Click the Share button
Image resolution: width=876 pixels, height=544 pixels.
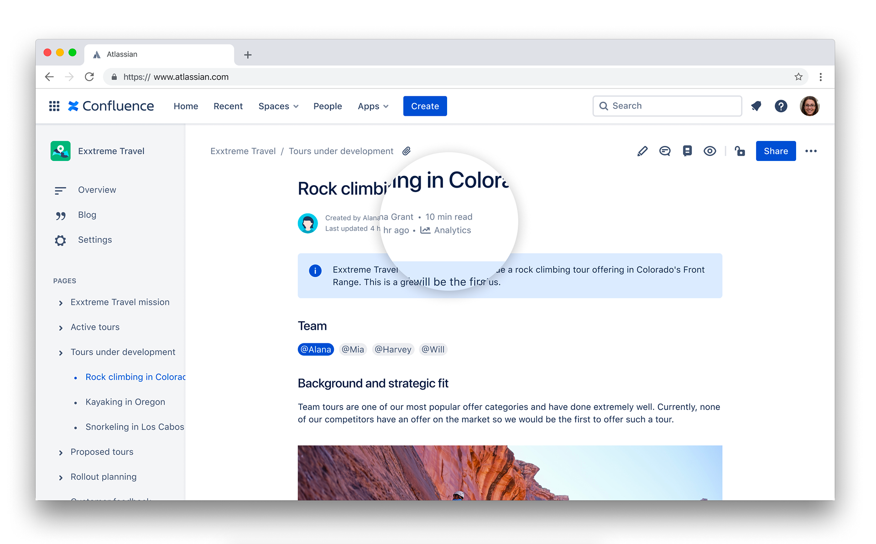click(775, 151)
